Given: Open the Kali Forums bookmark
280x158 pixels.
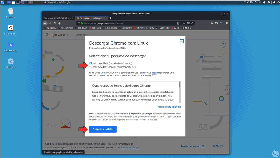Looking at the screenshot, I should click(x=110, y=28).
